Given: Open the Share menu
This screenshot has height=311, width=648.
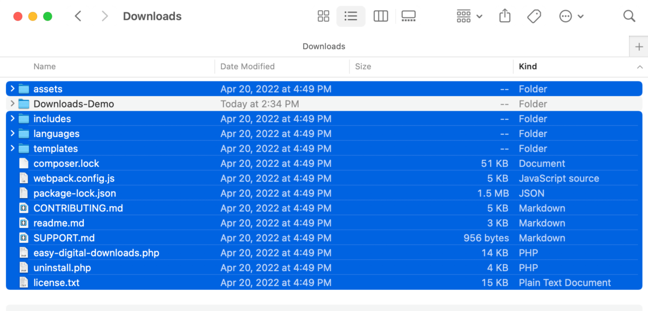Looking at the screenshot, I should point(504,16).
